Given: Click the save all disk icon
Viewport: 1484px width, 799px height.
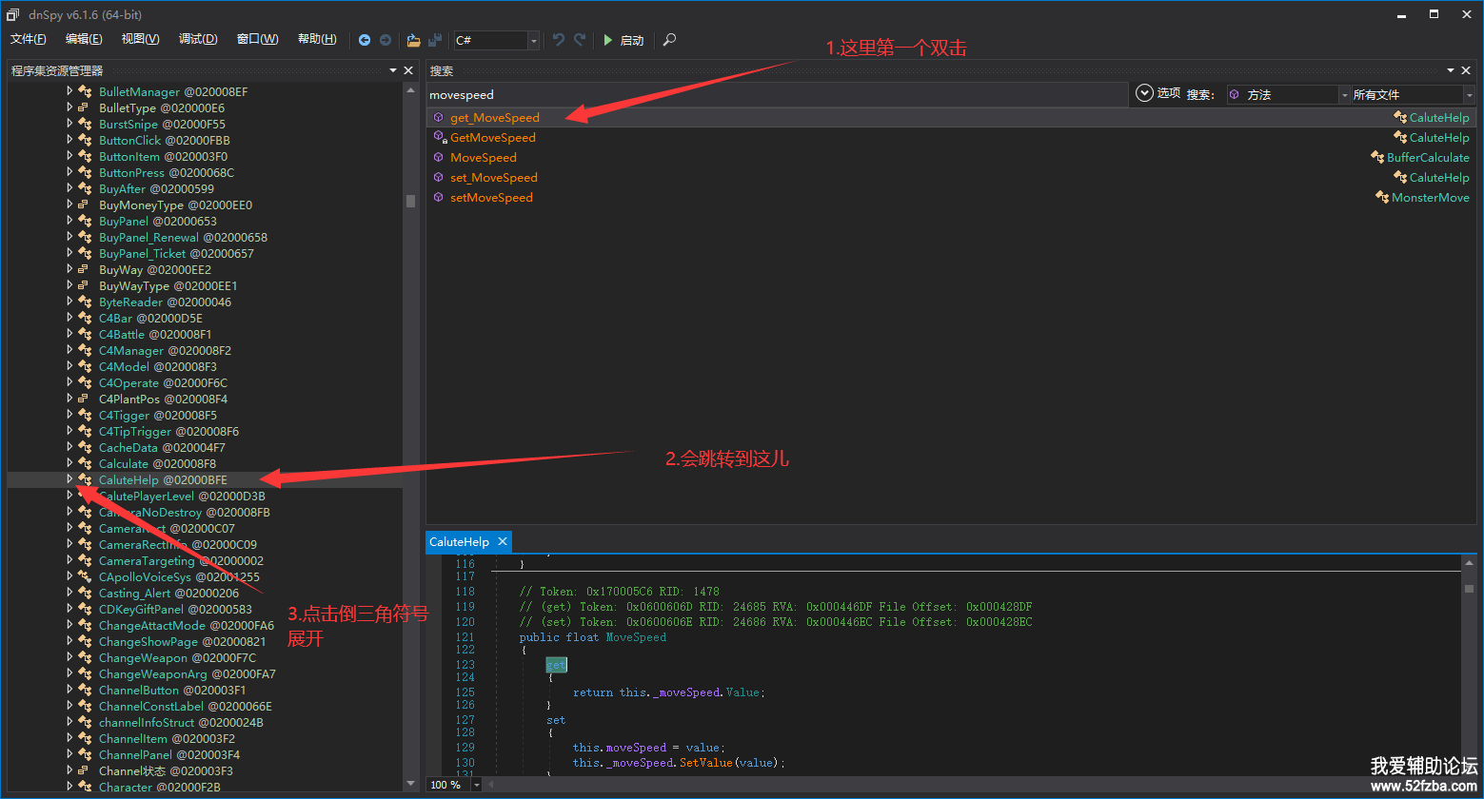Looking at the screenshot, I should click(435, 40).
